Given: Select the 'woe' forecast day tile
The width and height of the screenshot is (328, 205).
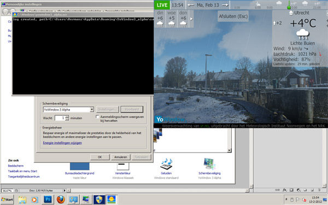Looking at the screenshot, I should pos(172,19).
